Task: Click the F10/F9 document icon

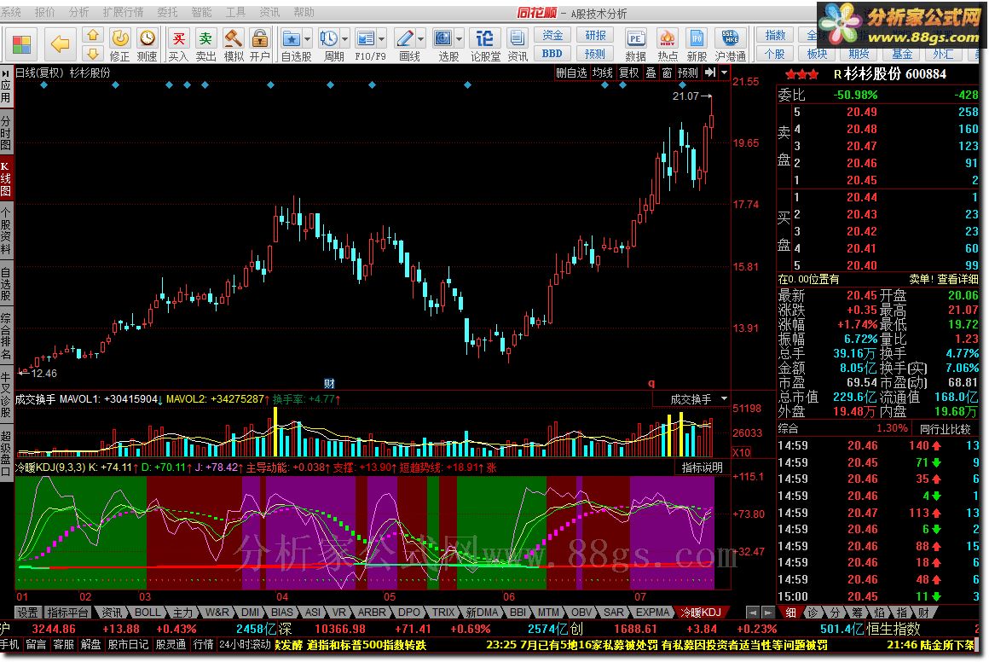Action: pyautogui.click(x=365, y=38)
